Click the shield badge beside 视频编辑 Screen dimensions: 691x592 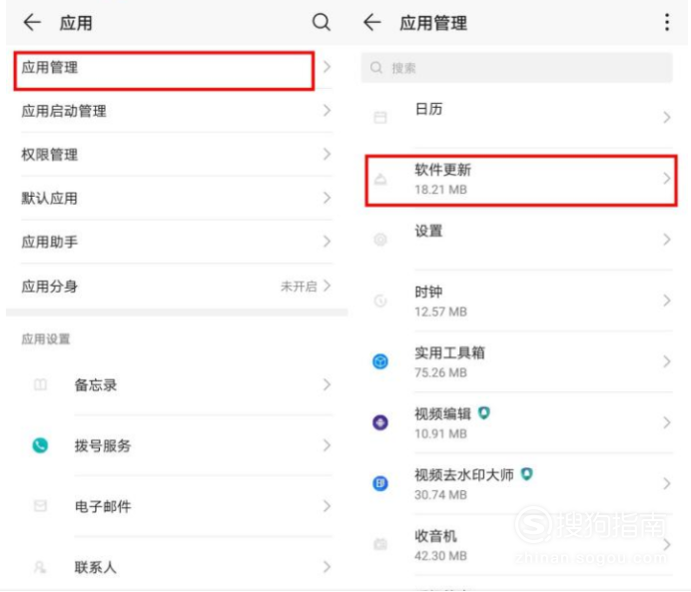coord(484,413)
